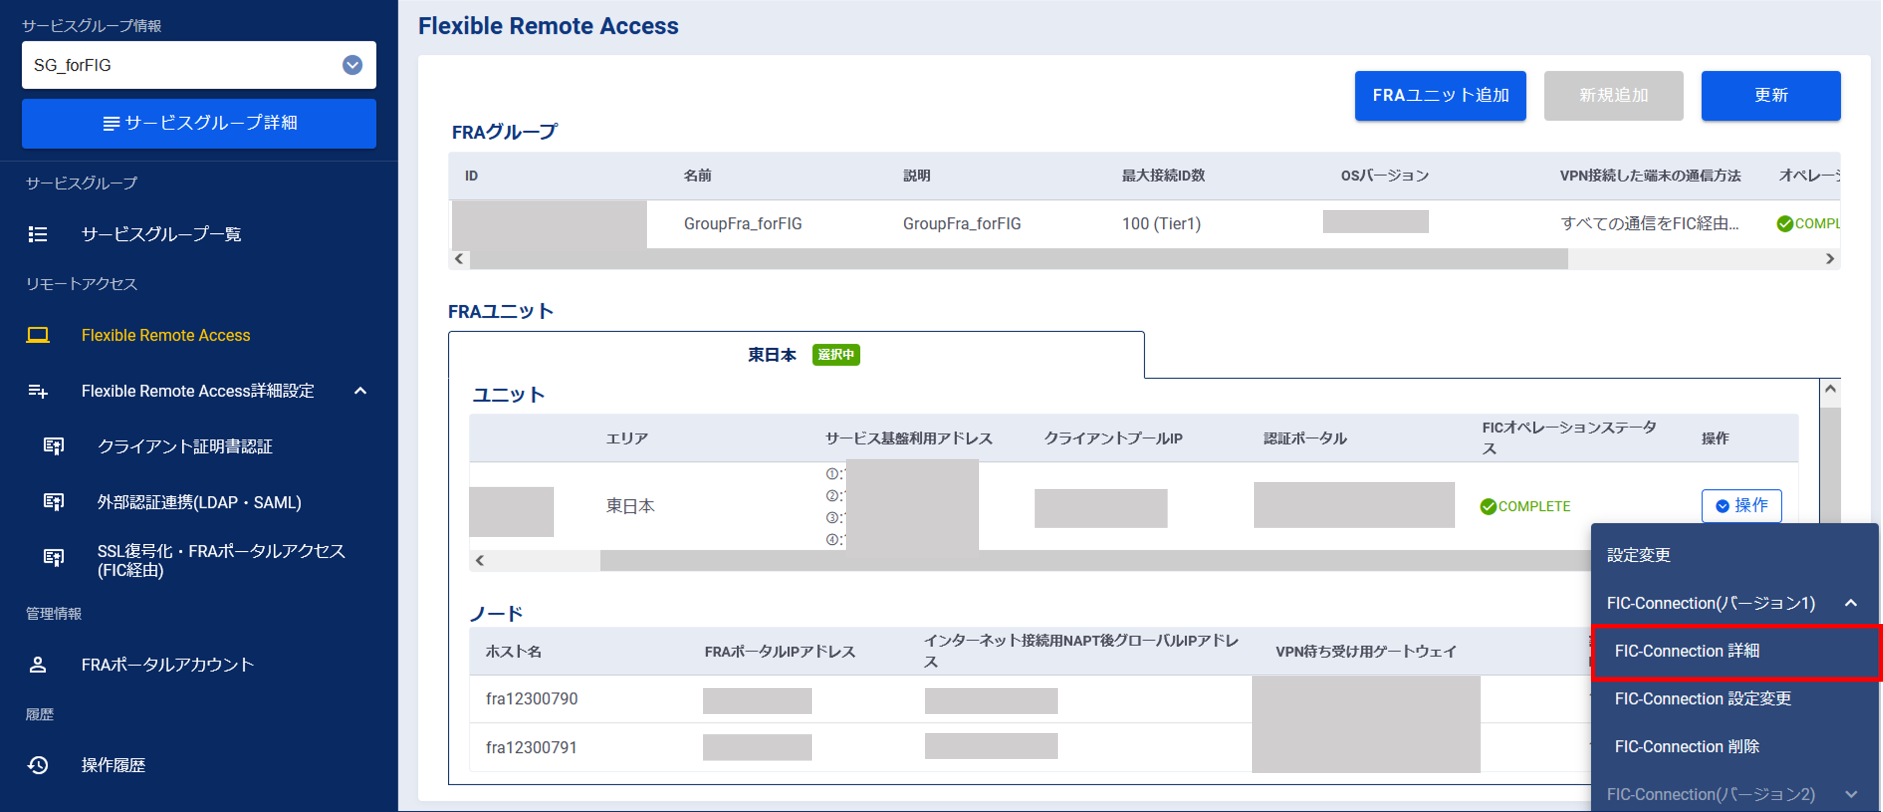Expand the FIC-Connection(バージョン2) submenu
Image resolution: width=1883 pixels, height=812 pixels.
pyautogui.click(x=1850, y=794)
